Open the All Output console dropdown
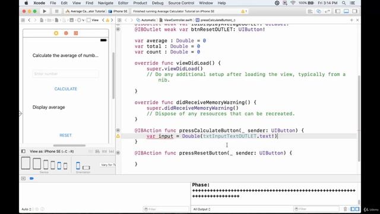The width and height of the screenshot is (380, 214). coord(202,209)
